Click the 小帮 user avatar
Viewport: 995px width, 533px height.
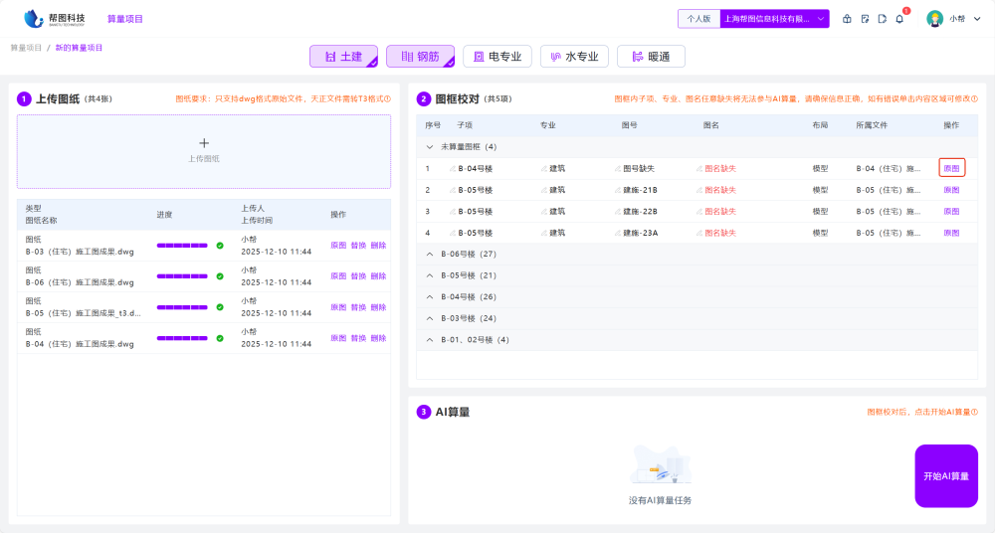pos(934,19)
